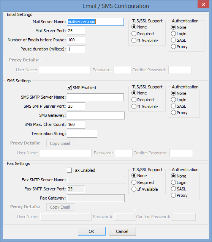Viewport: 212px width, 242px height.
Task: Click the SMS proxy Password field
Action: tap(123, 153)
